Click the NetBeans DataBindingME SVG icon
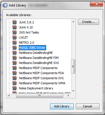 [15, 63]
